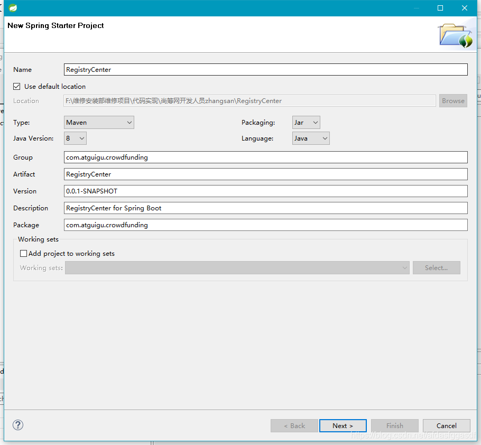Click the Working sets group label
This screenshot has width=481, height=445.
[x=39, y=239]
